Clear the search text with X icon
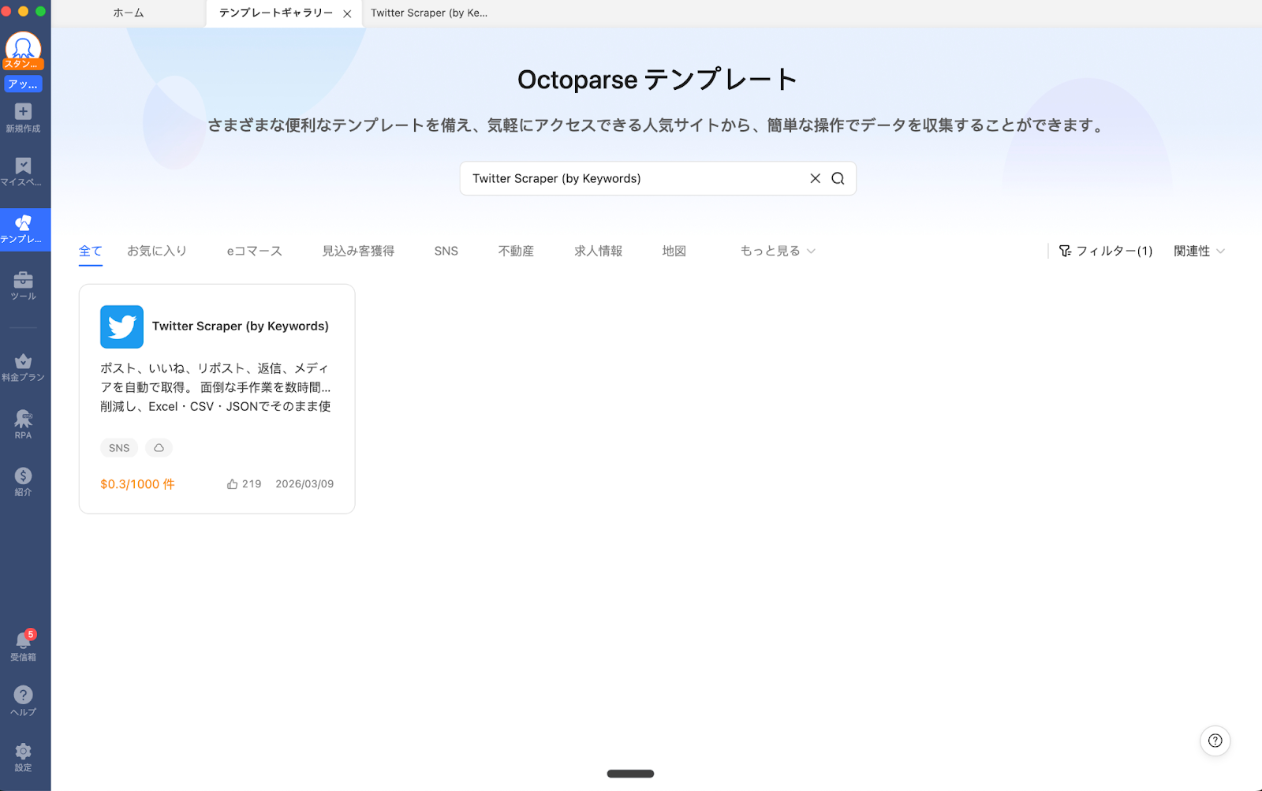1262x791 pixels. pyautogui.click(x=815, y=179)
